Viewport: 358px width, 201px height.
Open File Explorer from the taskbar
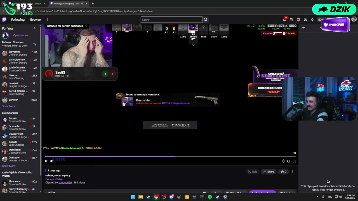pos(140,197)
